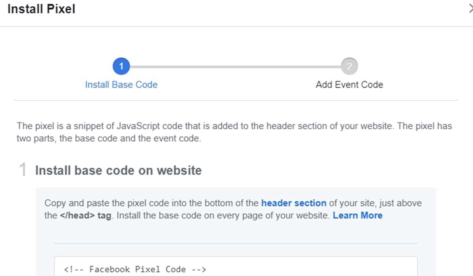Close the Install Pixel dialog
Screen dimensions: 473x276
coord(470,9)
